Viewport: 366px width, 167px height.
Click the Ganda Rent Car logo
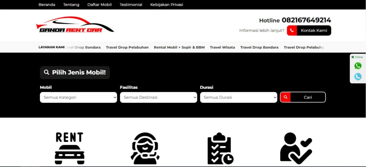coord(75,25)
